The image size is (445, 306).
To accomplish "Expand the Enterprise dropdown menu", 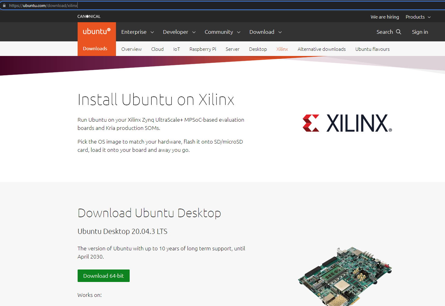I will [138, 32].
